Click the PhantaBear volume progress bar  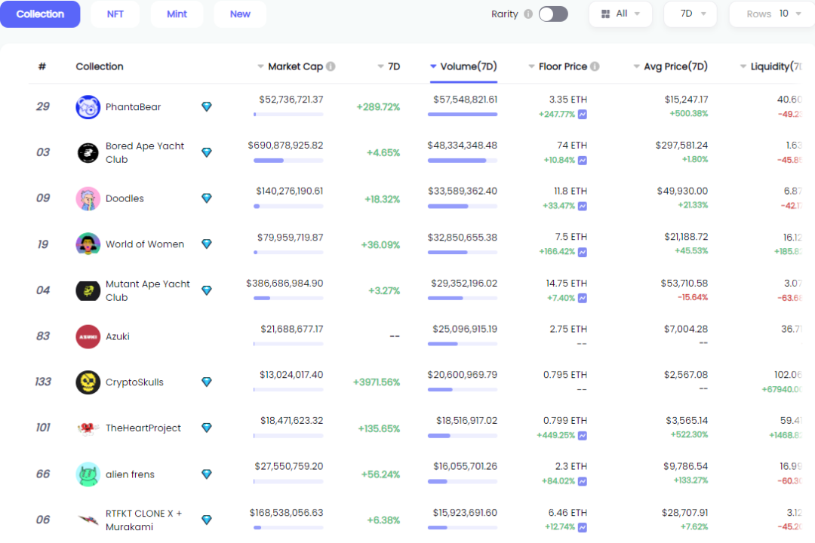click(463, 115)
